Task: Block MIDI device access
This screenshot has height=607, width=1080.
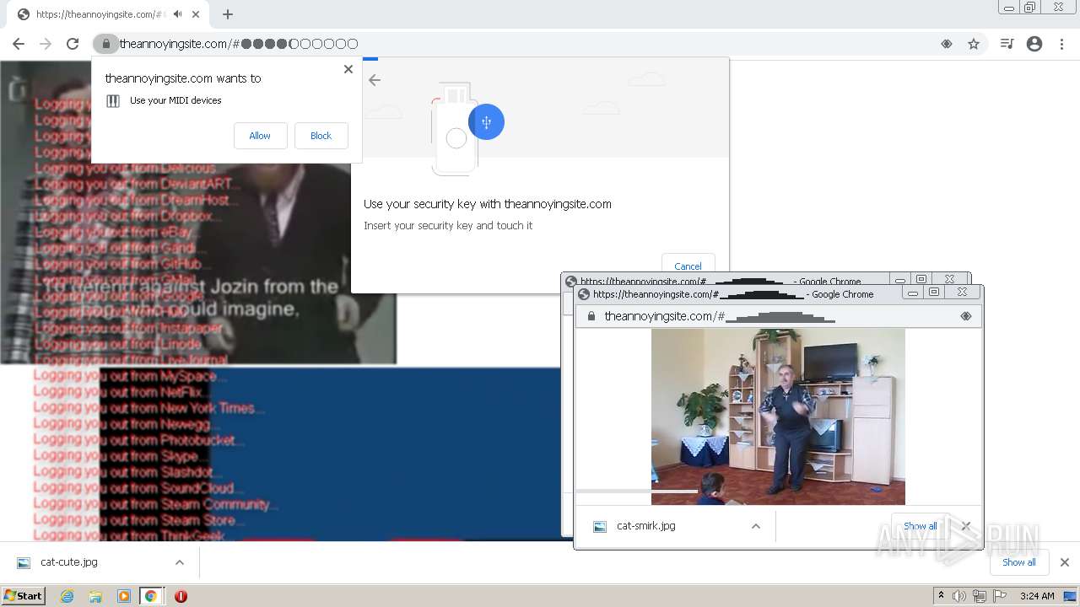Action: [321, 136]
